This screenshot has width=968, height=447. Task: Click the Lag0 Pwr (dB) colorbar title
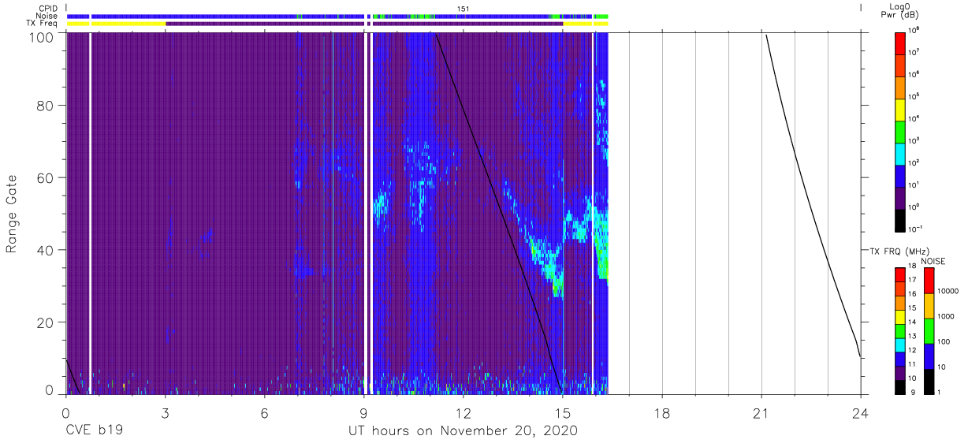coord(902,12)
